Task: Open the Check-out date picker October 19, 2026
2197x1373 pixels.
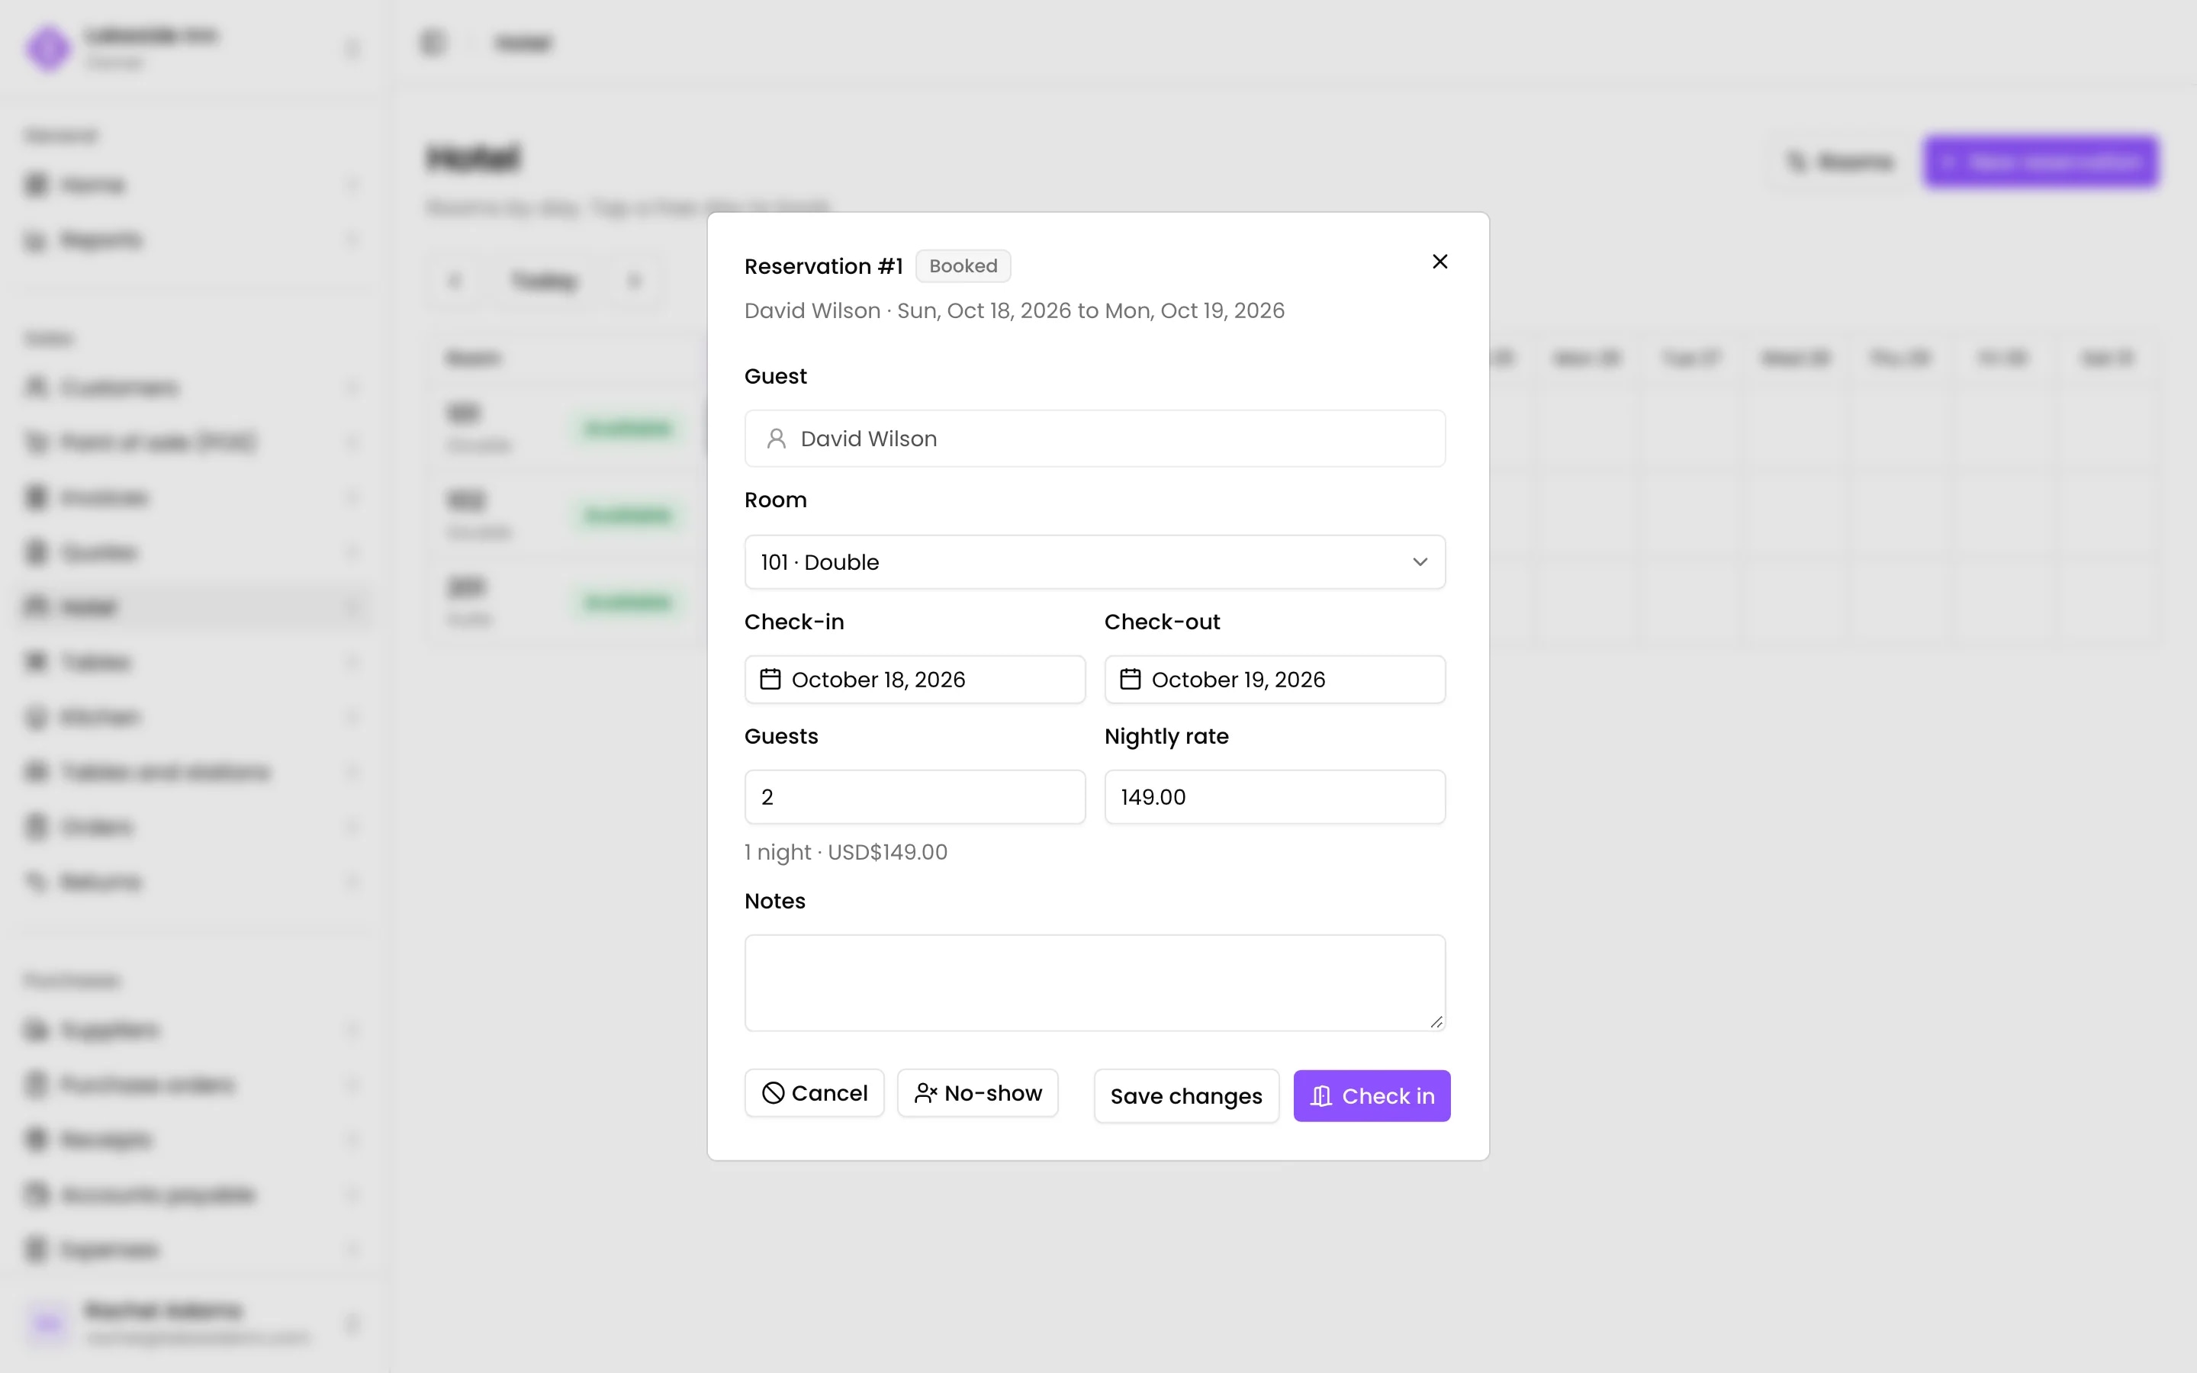Action: [x=1275, y=679]
